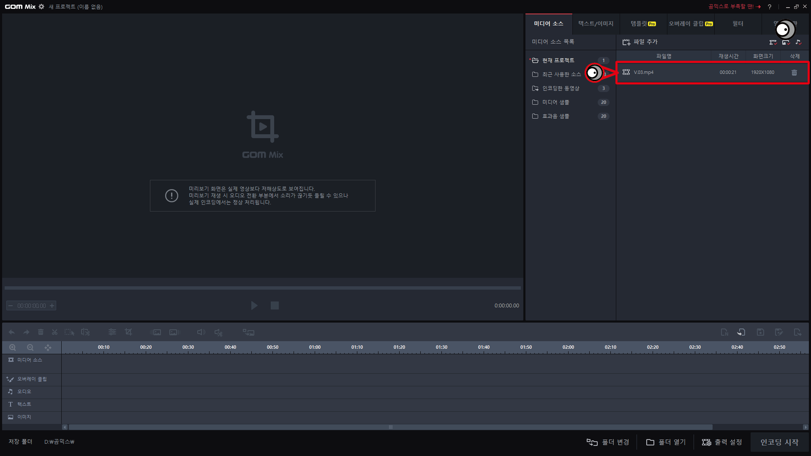The image size is (811, 456).
Task: Click the 파일 추가 add file button
Action: 640,42
